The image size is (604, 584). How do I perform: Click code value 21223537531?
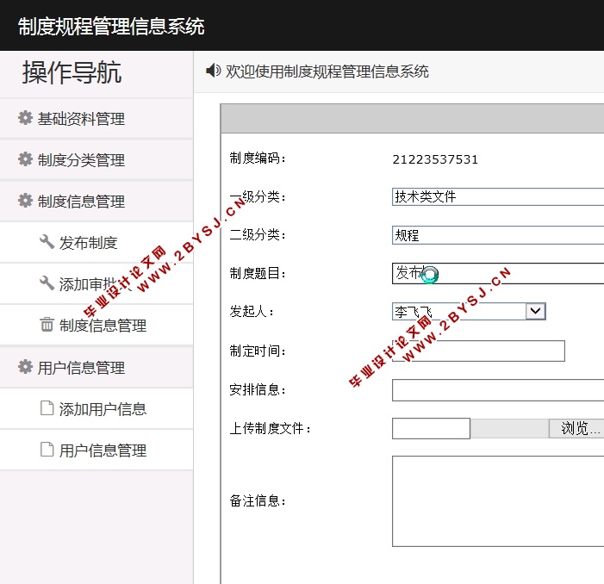[x=435, y=159]
